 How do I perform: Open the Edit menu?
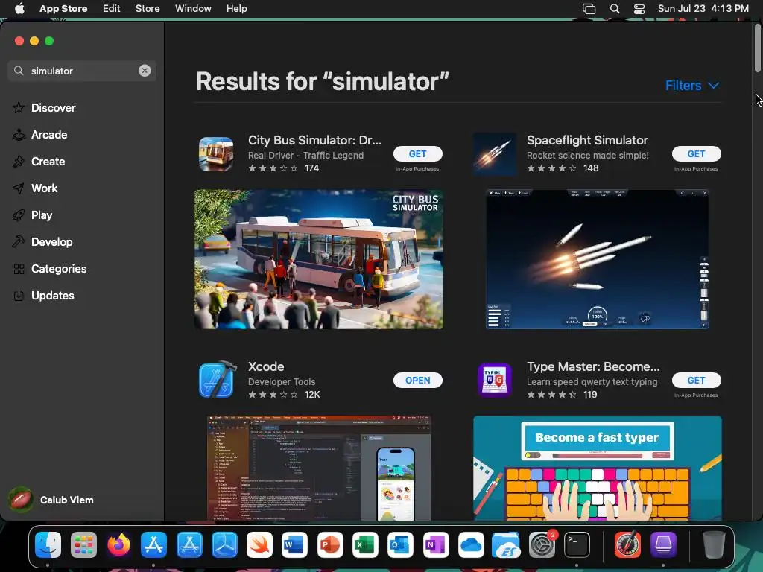pos(112,8)
